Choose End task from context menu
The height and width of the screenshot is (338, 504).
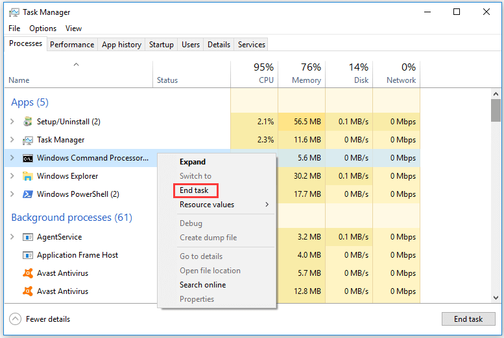[195, 190]
